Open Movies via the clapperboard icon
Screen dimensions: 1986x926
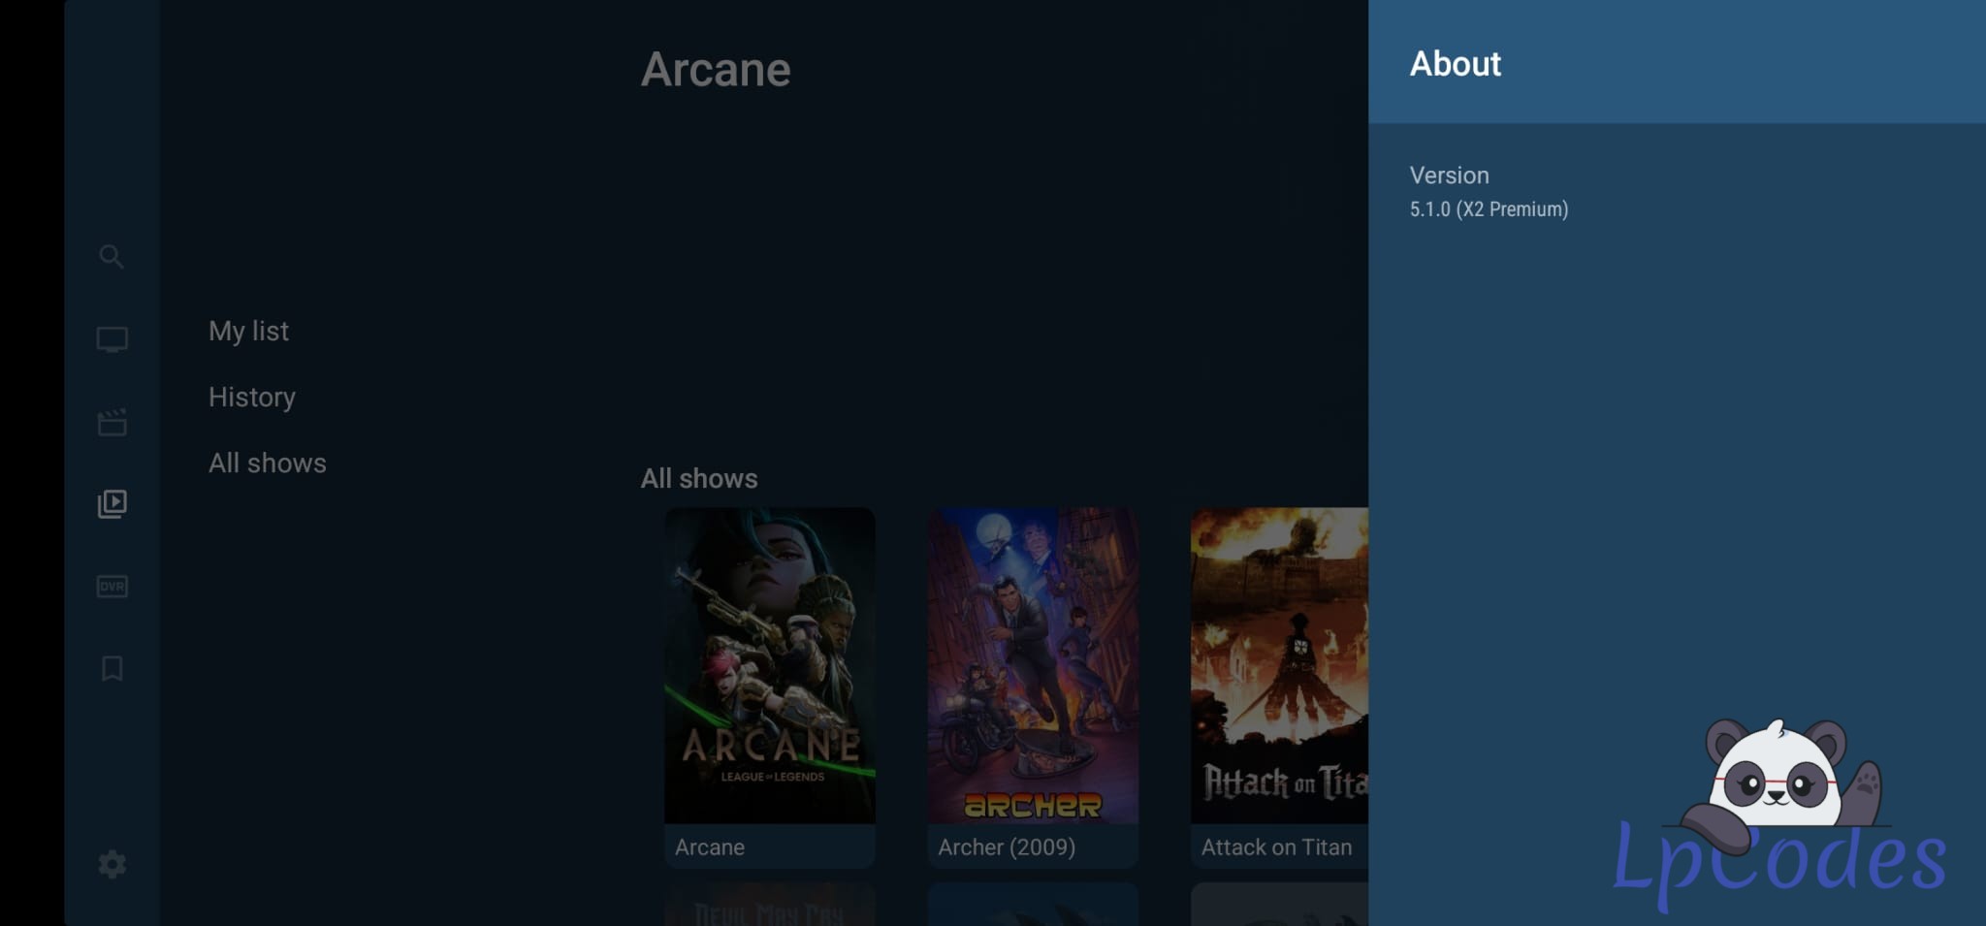(112, 422)
